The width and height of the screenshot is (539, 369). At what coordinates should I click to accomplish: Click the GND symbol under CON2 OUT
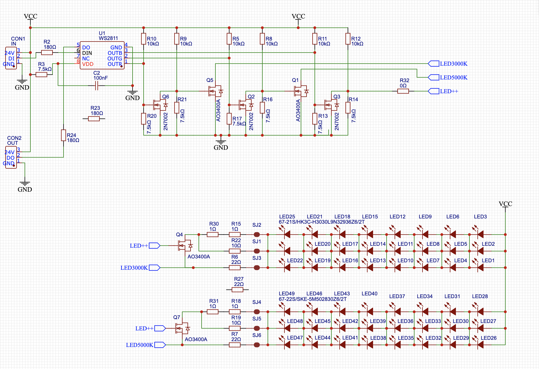[x=25, y=186]
